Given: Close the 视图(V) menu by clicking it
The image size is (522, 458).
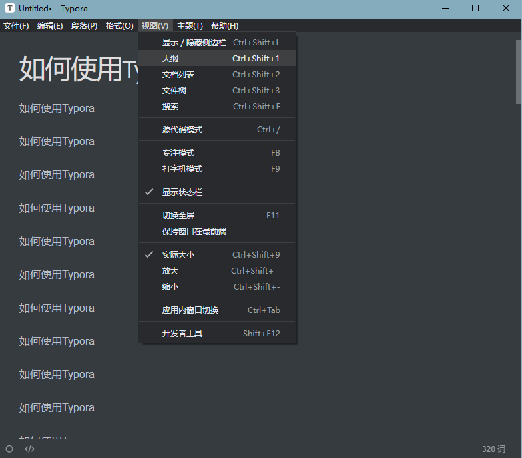Looking at the screenshot, I should click(x=155, y=25).
